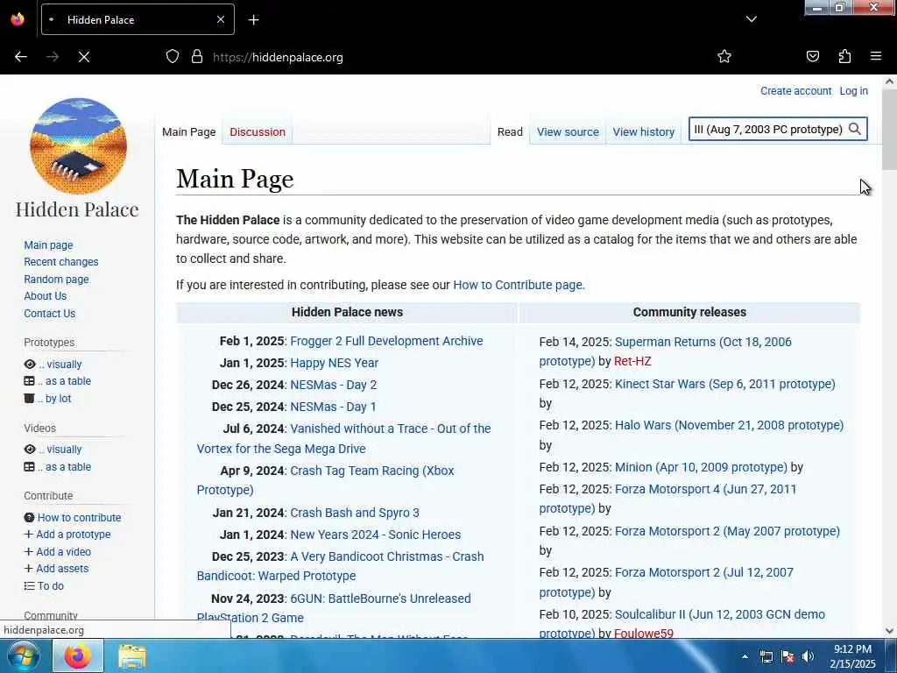Viewport: 897px width, 673px height.
Task: Click table icon under Prototypes section
Action: pyautogui.click(x=29, y=381)
